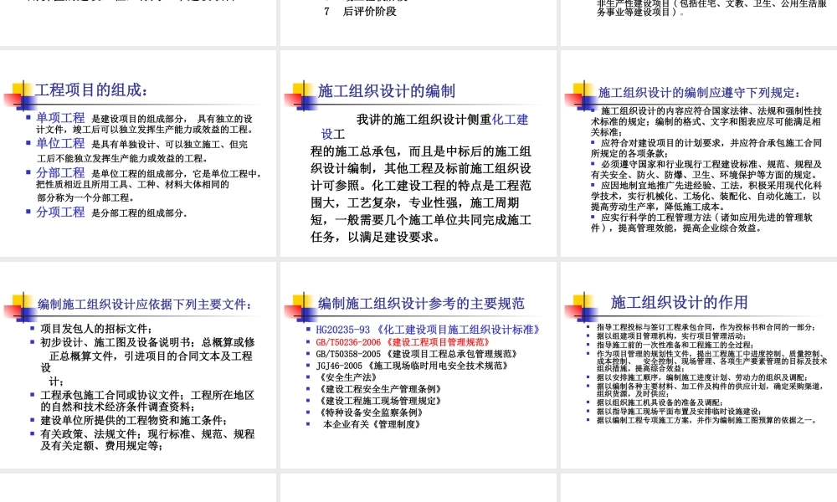Click the blue term 分部工程
This screenshot has height=502, width=837.
(60, 173)
